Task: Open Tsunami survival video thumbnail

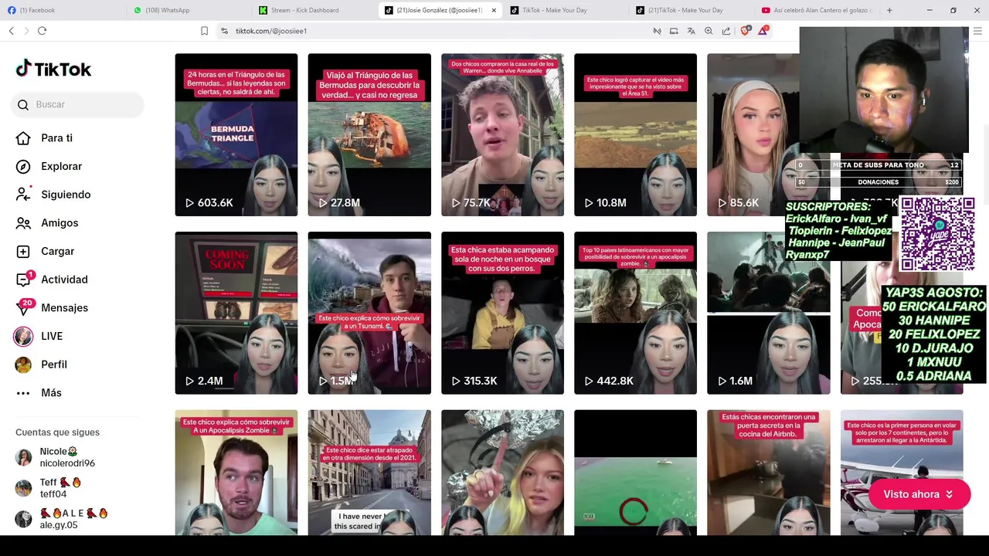Action: click(x=369, y=313)
